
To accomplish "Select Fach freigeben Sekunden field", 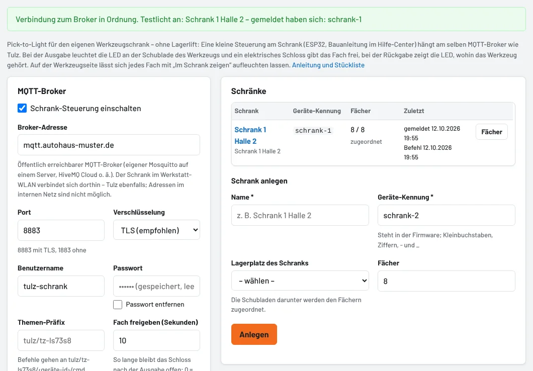I will (x=156, y=340).
